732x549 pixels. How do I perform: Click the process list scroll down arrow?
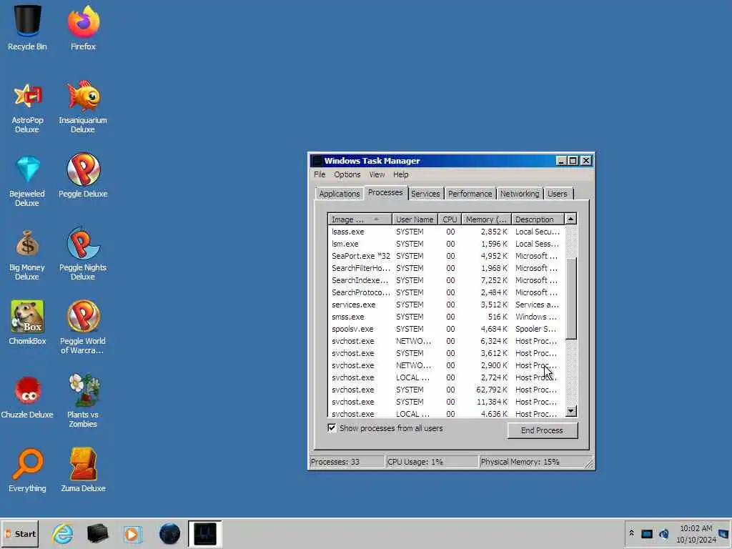[570, 411]
